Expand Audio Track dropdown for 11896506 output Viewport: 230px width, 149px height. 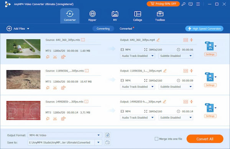click(138, 87)
